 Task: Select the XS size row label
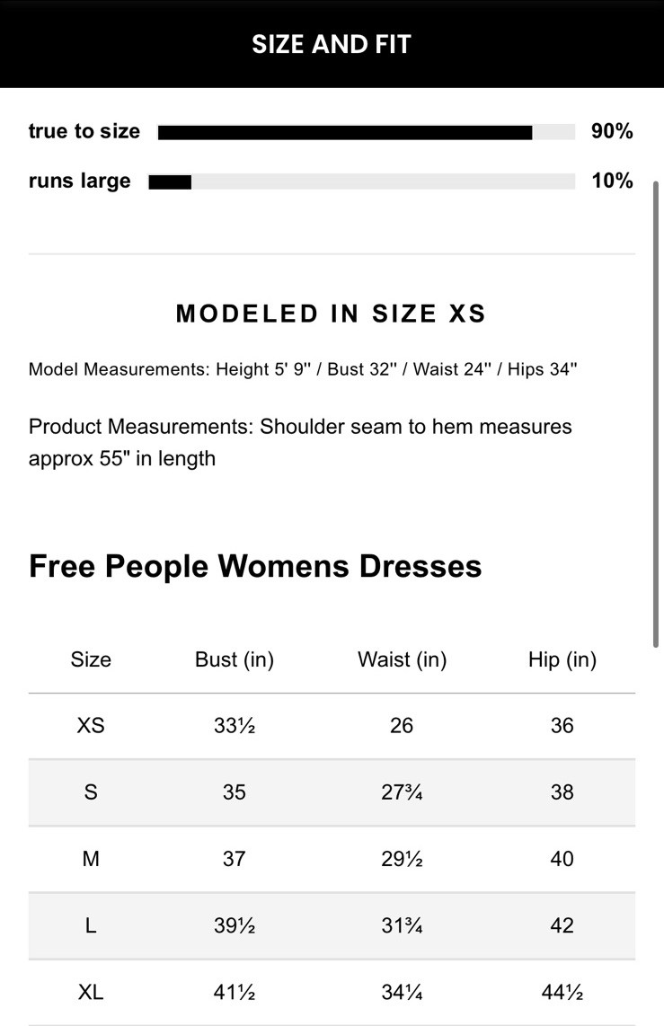[x=91, y=725]
